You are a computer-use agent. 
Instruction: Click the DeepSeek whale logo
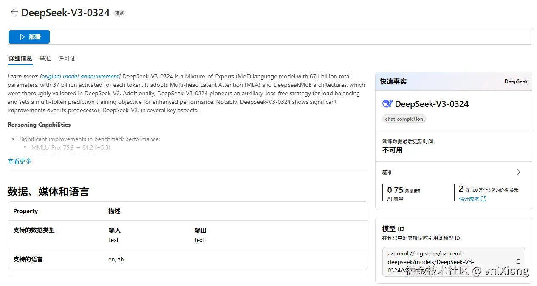pyautogui.click(x=387, y=104)
